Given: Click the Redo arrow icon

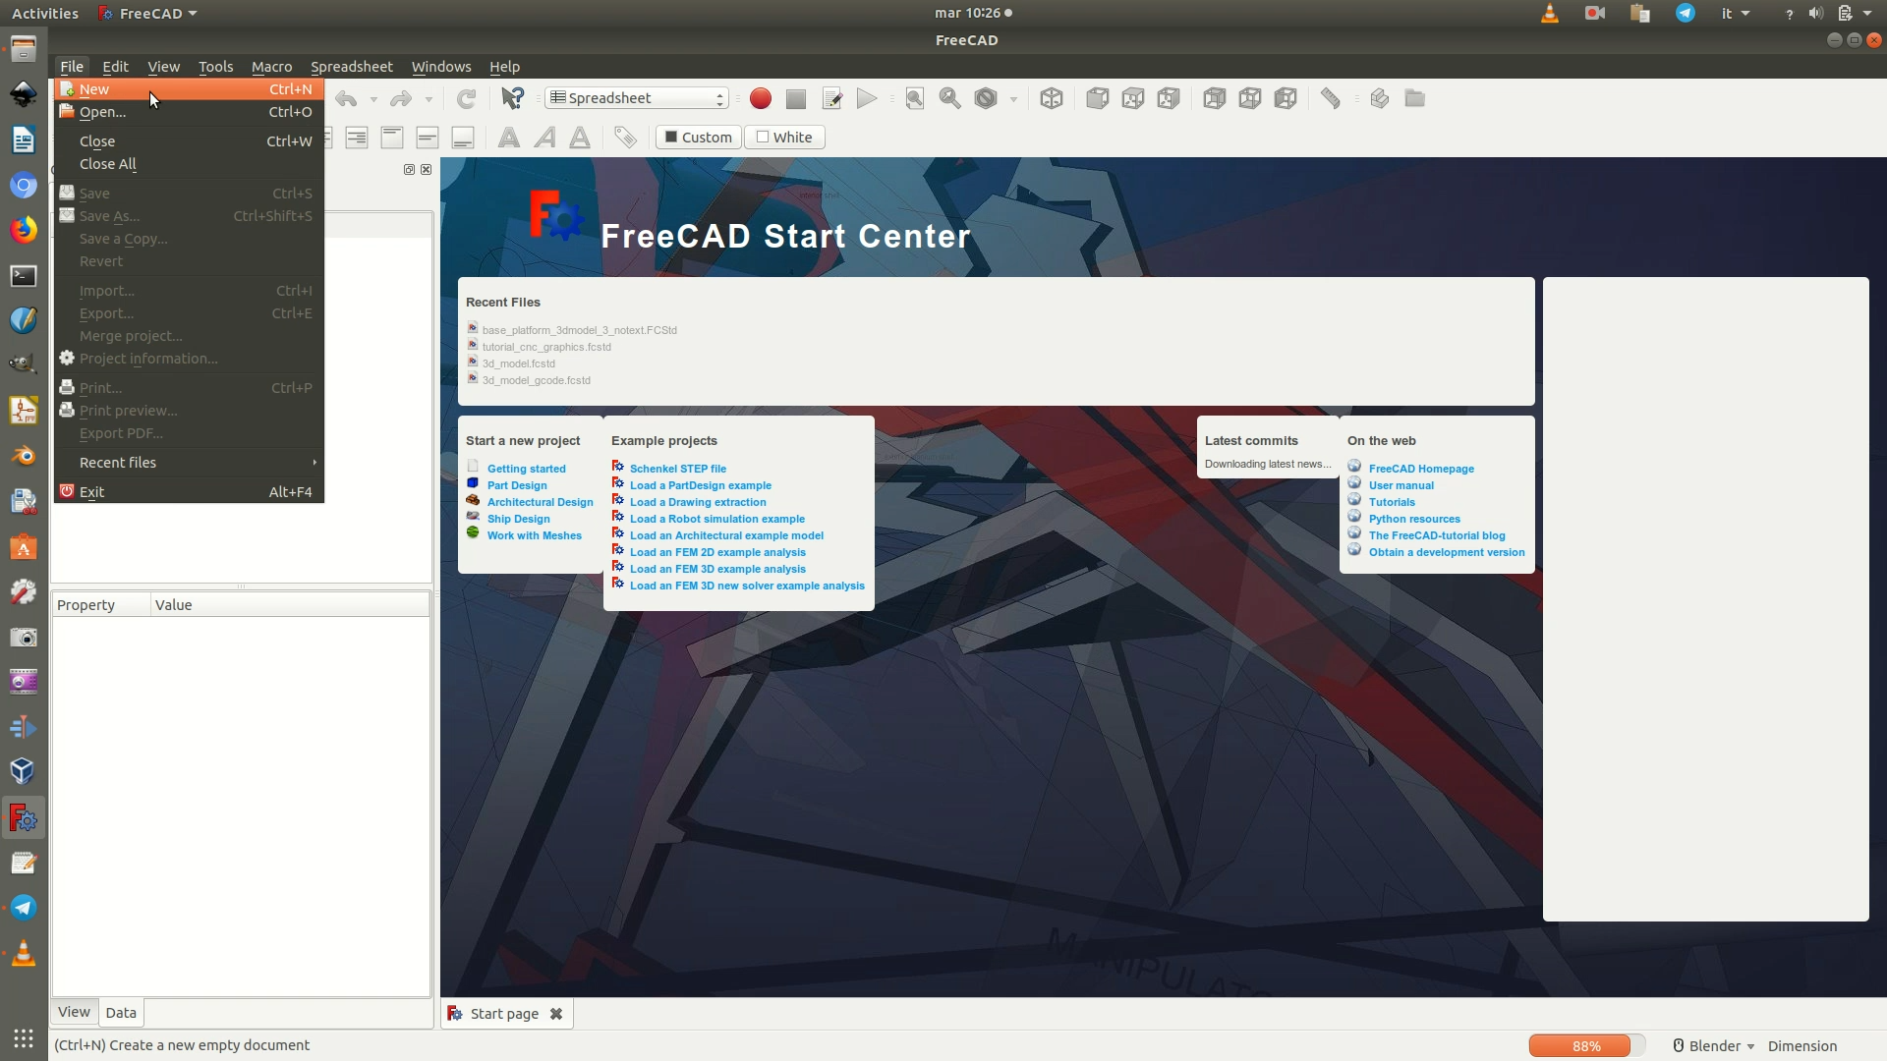Looking at the screenshot, I should coord(401,98).
